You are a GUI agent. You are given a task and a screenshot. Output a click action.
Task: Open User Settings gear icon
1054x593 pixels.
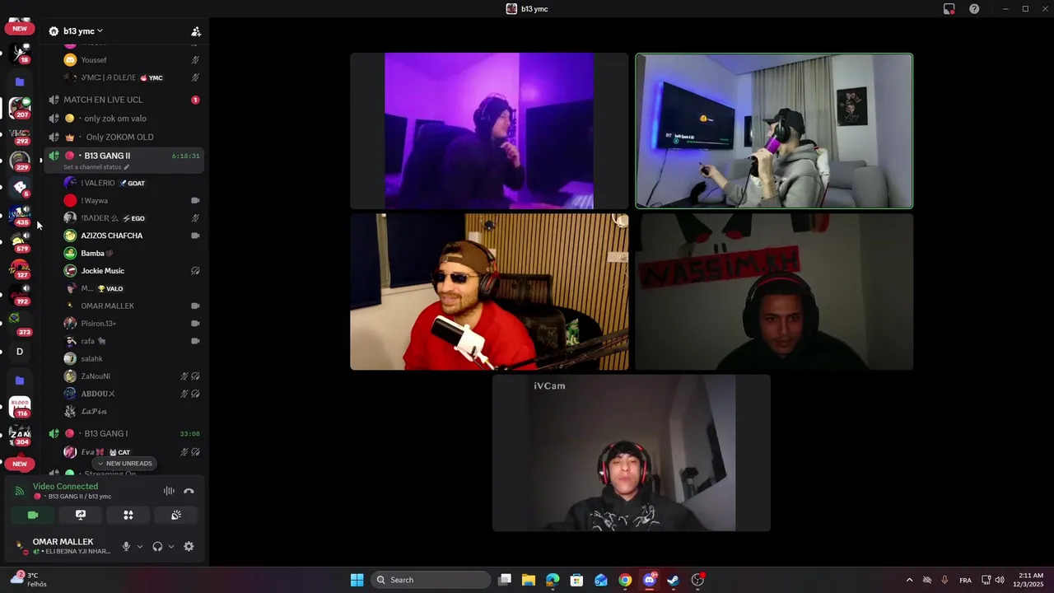pos(189,546)
